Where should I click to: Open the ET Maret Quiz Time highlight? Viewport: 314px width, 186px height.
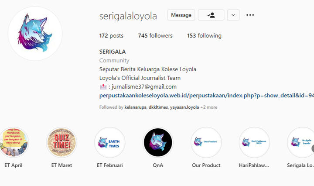point(61,142)
